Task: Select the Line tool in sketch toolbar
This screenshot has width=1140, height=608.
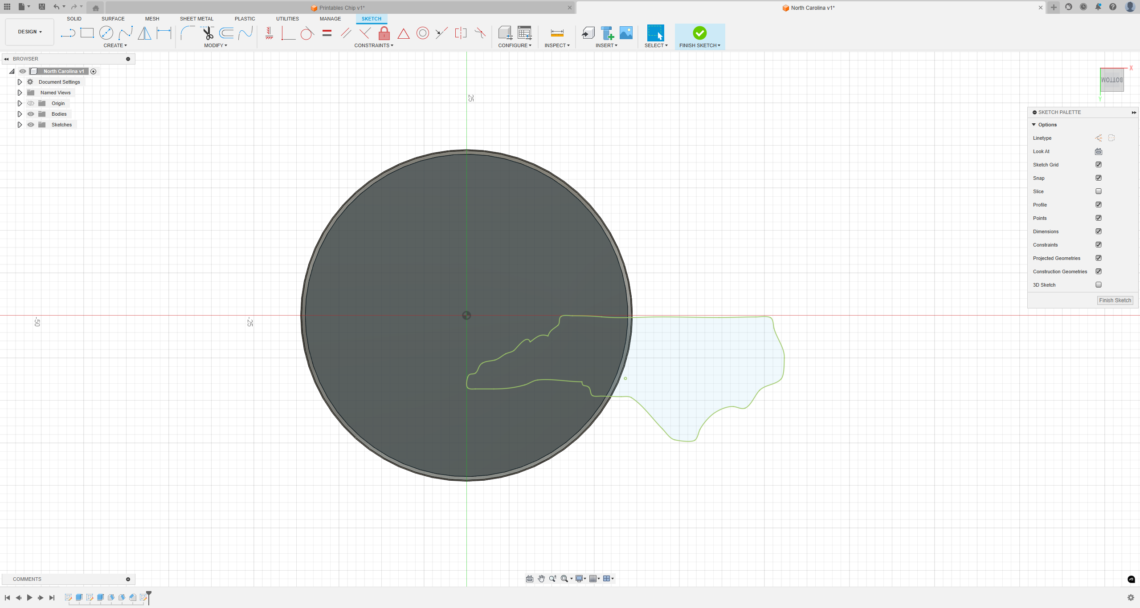Action: (x=67, y=32)
